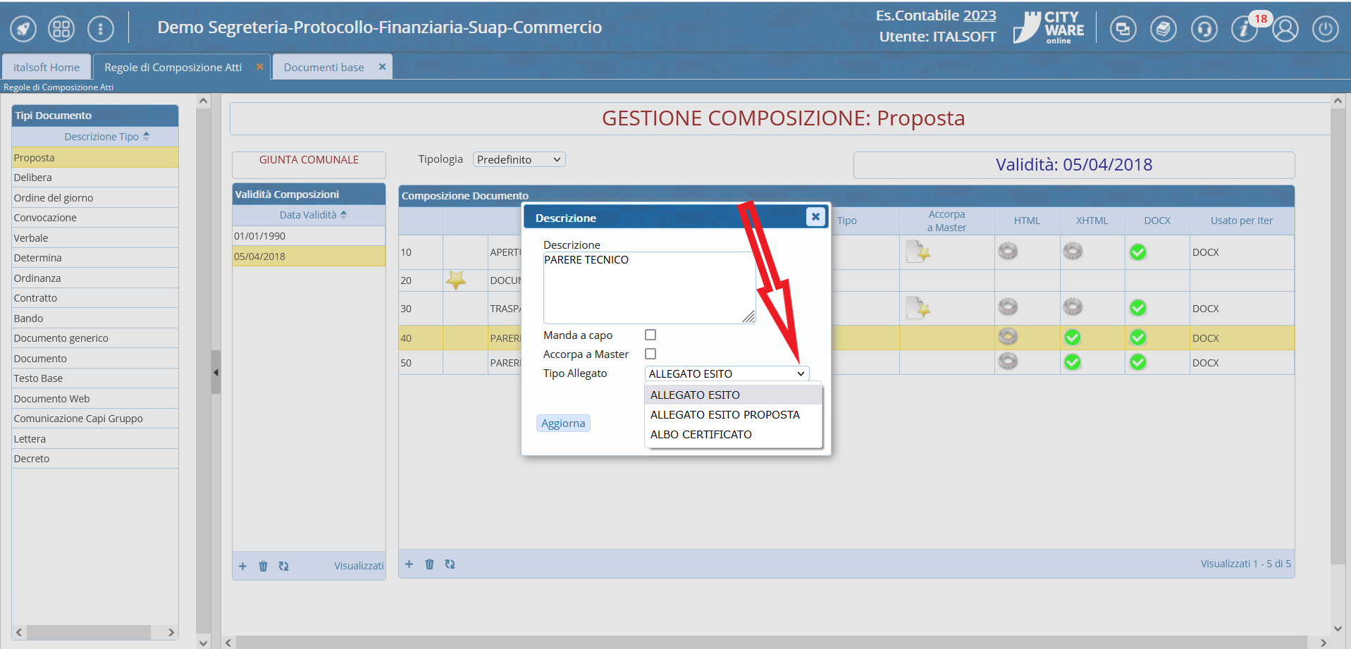Click refresh icon under Validità Composizioni
Screen dimensions: 1351x649
point(283,566)
